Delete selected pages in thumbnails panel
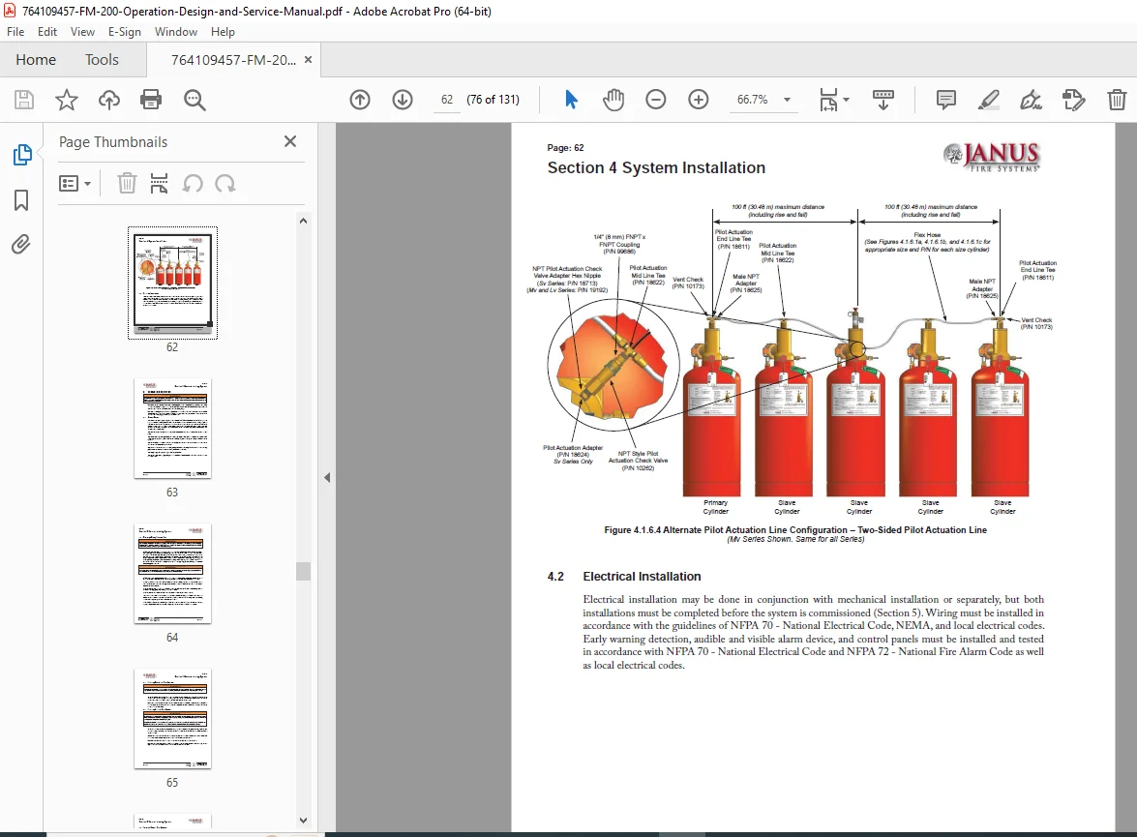 tap(127, 184)
